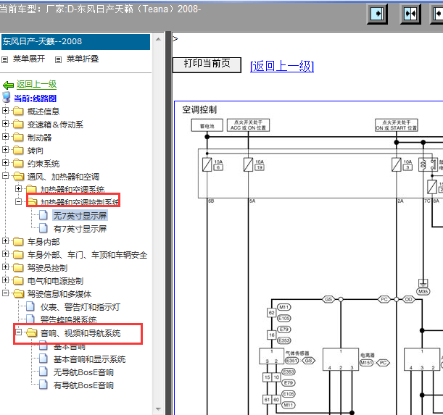Open 有导航BosE音响 diagram

pos(83,385)
